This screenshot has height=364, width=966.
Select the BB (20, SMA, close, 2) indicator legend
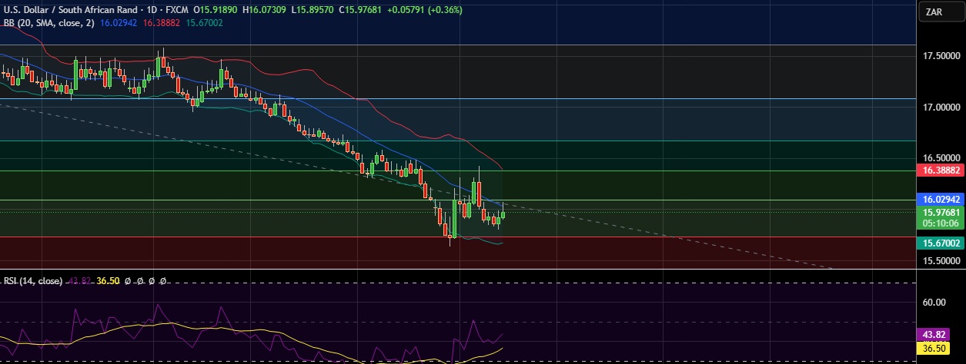pos(49,23)
